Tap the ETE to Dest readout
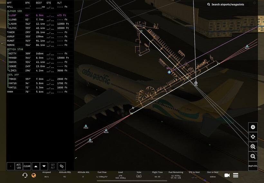This screenshot has width=264, height=183. [194, 175]
